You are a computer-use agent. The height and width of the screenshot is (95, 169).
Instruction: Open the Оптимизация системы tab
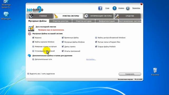tap(99, 16)
